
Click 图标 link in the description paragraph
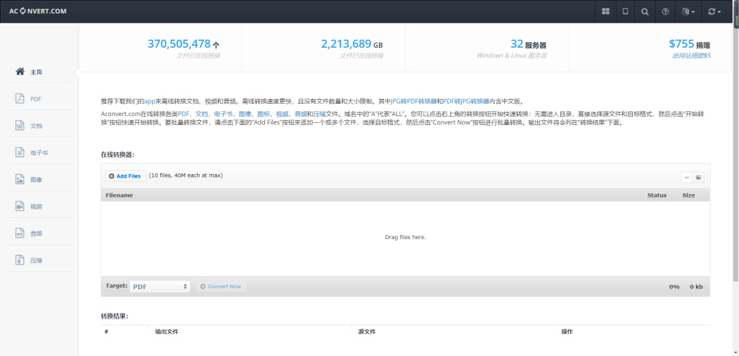point(263,114)
